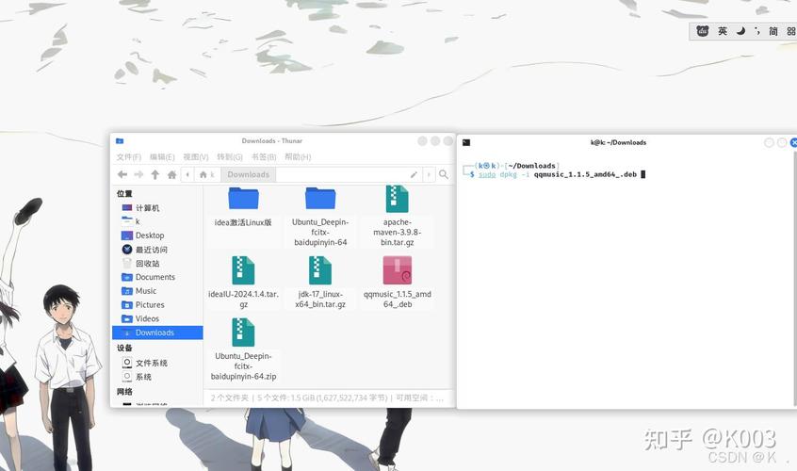Open the 书签(B) menu

coord(264,157)
